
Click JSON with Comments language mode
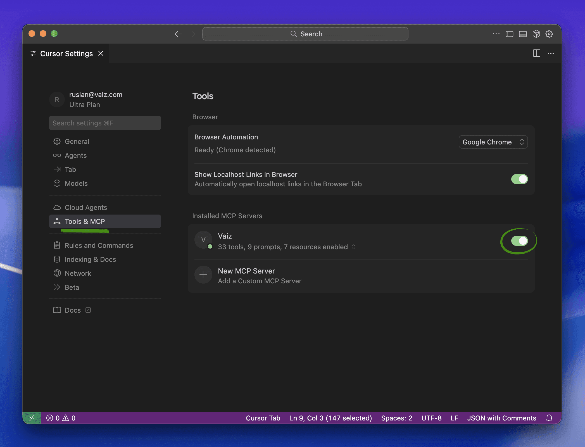pos(501,418)
